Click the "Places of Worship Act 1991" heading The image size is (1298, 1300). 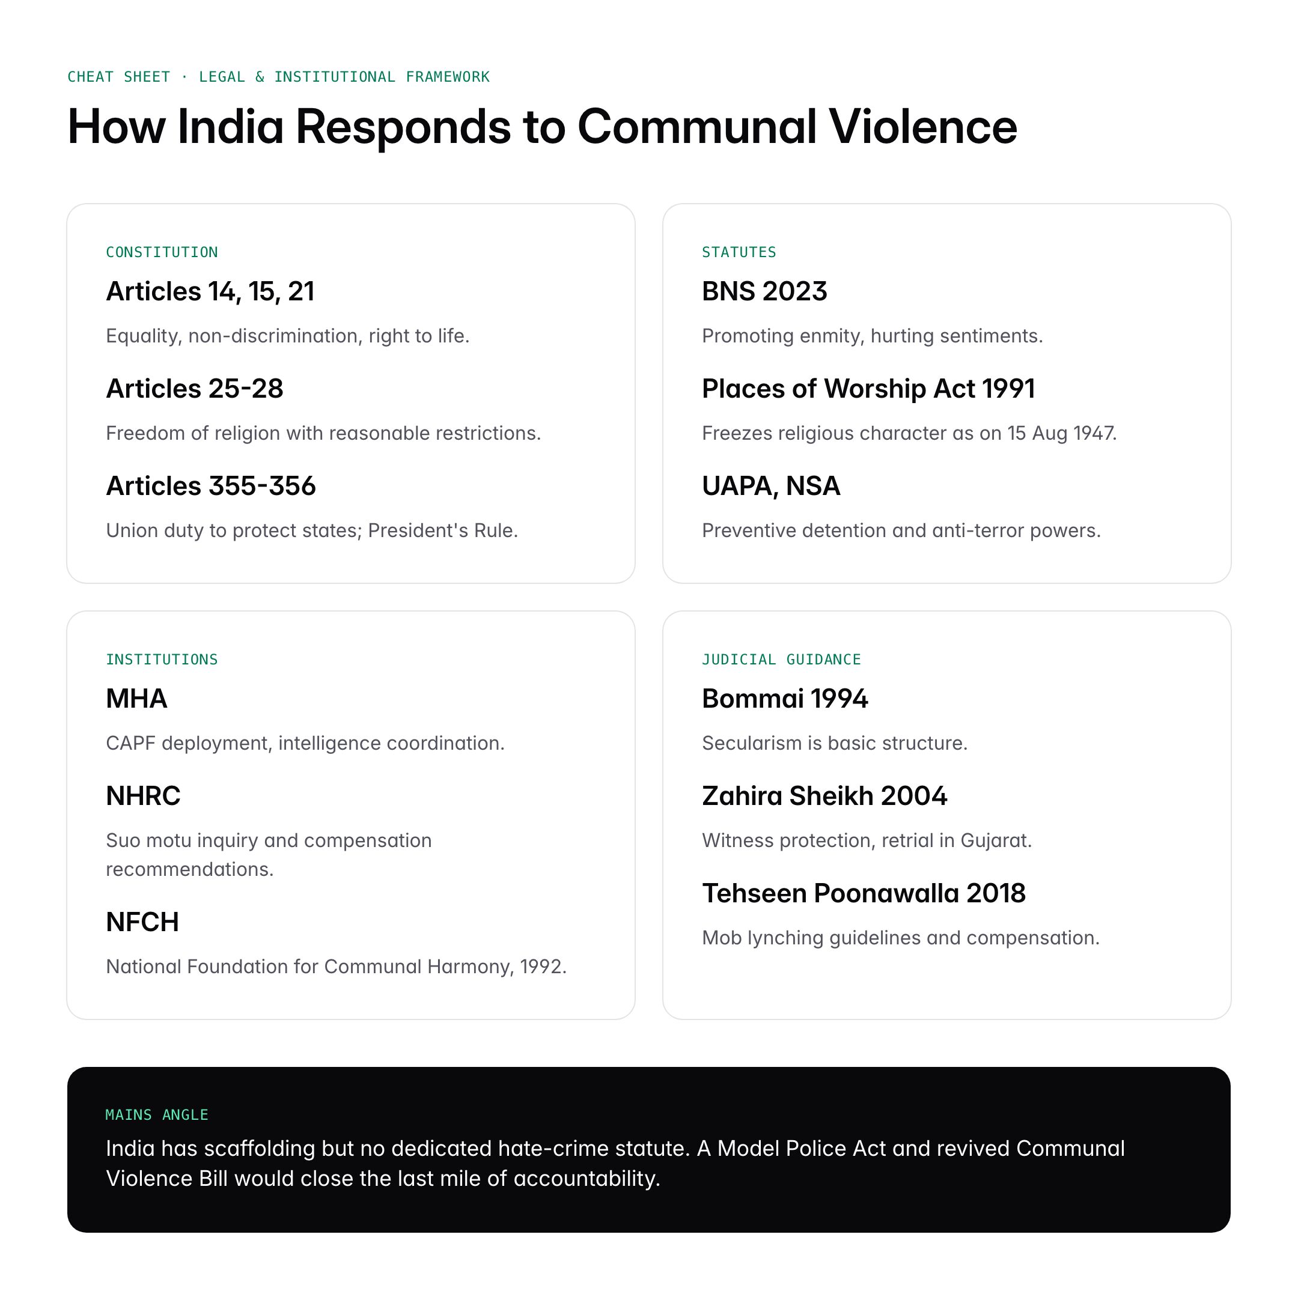[x=869, y=388]
